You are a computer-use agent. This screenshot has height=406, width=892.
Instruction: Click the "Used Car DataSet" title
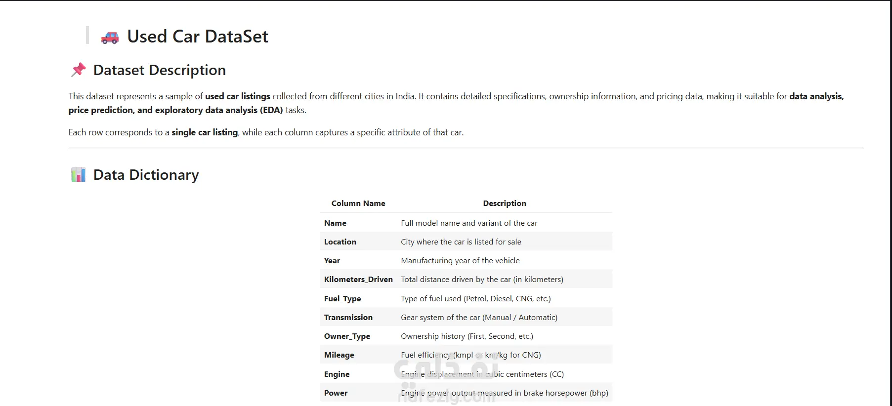[198, 37]
